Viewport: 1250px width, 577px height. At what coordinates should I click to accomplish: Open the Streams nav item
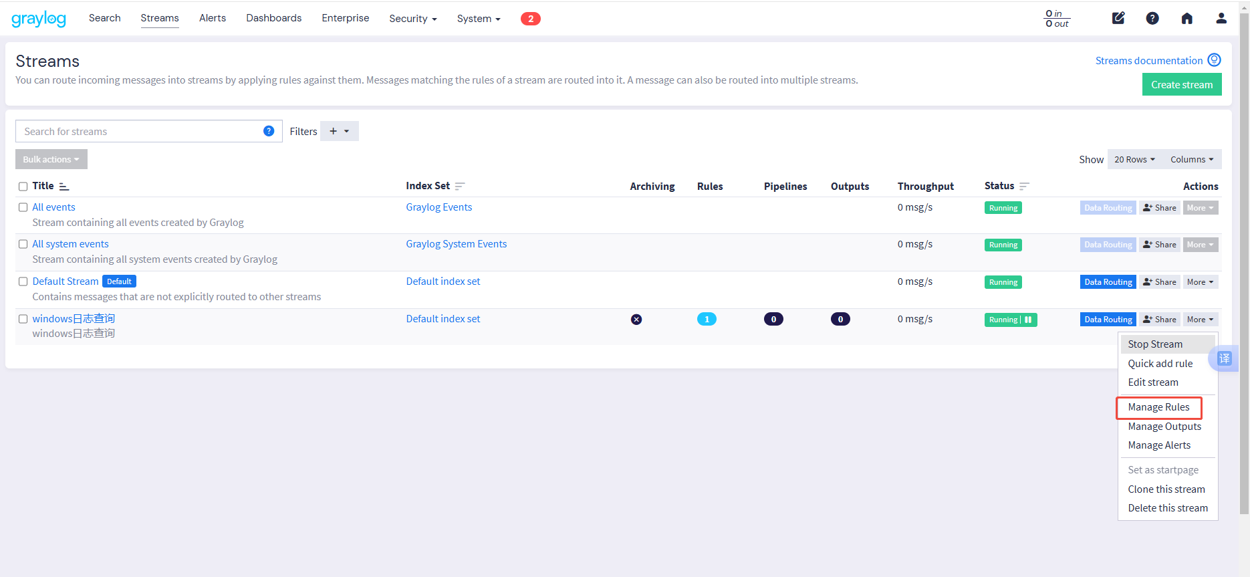(160, 18)
